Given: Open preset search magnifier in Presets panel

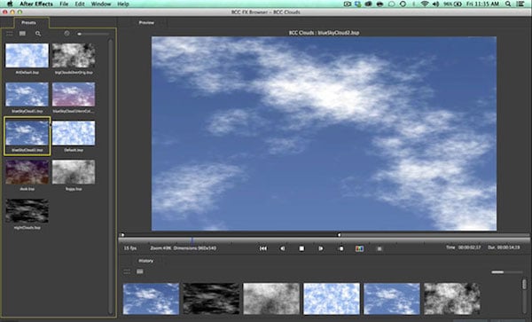Looking at the screenshot, I should [38, 34].
